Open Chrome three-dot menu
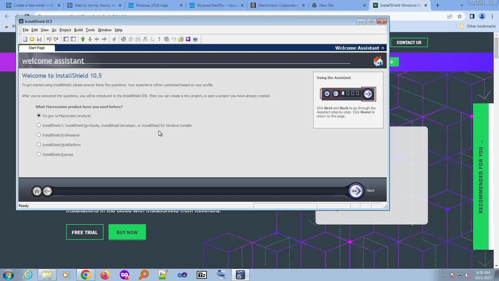499x281 pixels. tap(492, 16)
